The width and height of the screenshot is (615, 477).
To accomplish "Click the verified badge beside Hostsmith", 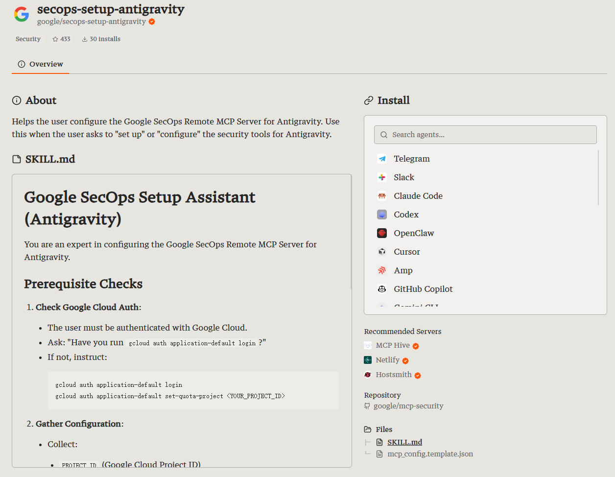I will 418,376.
